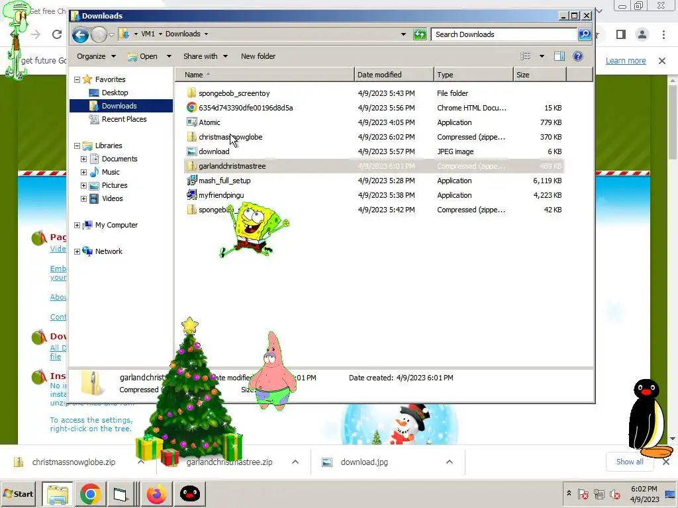
Task: Expand the Videos library node
Action: (x=84, y=198)
